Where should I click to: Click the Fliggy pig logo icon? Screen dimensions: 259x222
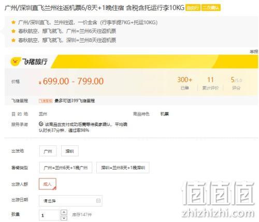point(16,62)
